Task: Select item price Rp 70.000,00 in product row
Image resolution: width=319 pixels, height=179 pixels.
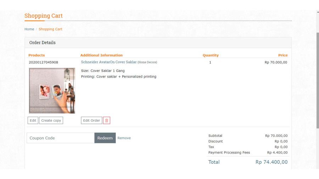Action: pyautogui.click(x=276, y=62)
